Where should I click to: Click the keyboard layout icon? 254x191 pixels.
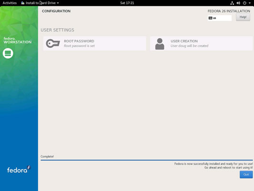pyautogui.click(x=211, y=18)
